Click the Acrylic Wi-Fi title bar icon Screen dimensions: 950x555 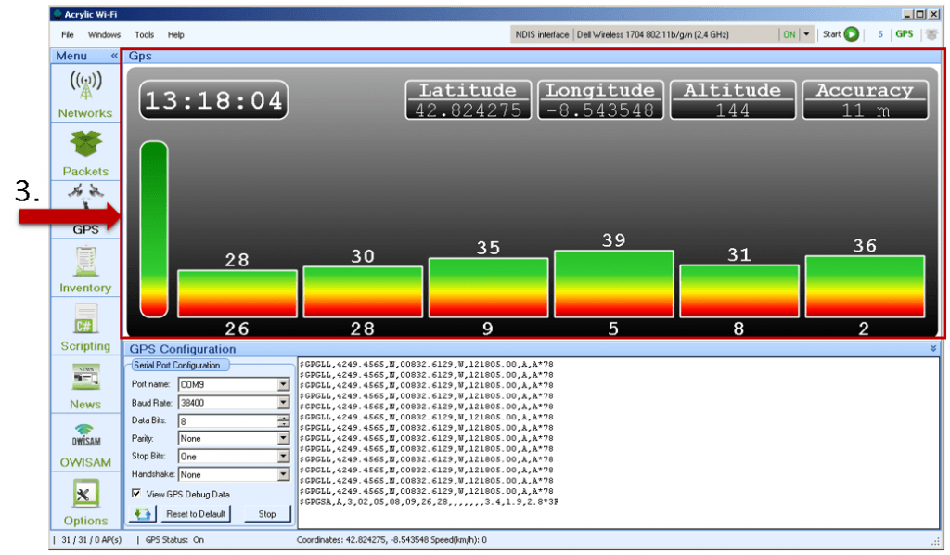click(58, 14)
